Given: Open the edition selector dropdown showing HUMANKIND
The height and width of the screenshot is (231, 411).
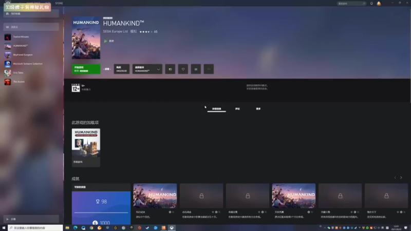Looking at the screenshot, I should (147, 69).
